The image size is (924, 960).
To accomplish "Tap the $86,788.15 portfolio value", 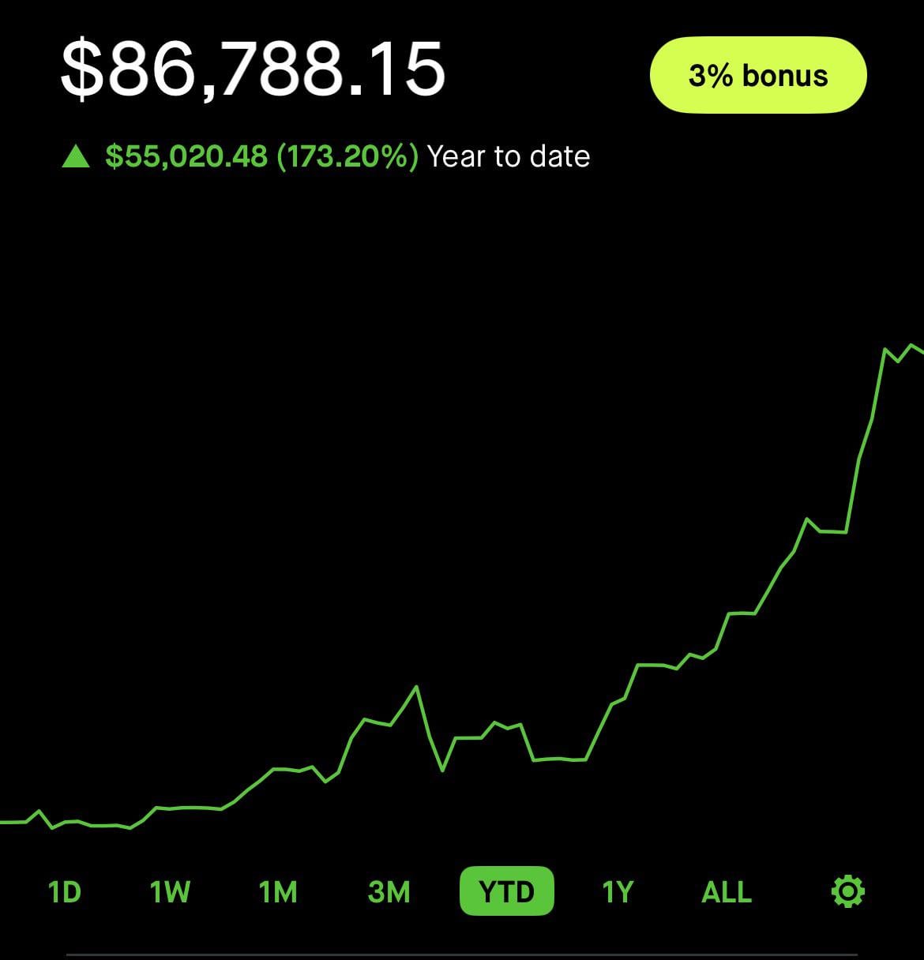I will (253, 69).
